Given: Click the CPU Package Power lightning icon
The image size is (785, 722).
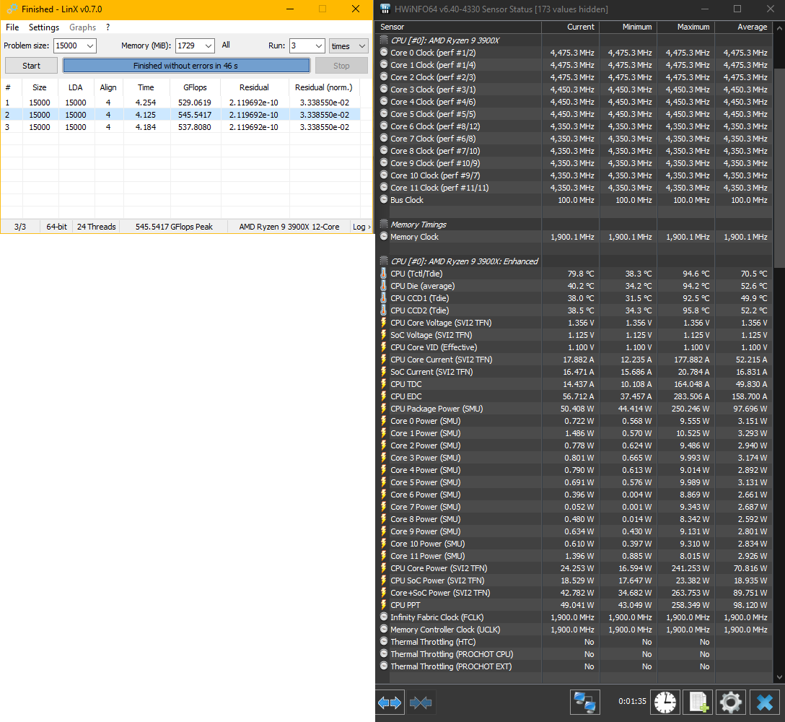Looking at the screenshot, I should 384,409.
